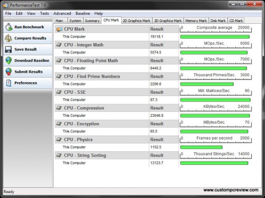Switch to the 3D Graphics Mark tab
Screen dimensions: 265x198
tap(168, 21)
